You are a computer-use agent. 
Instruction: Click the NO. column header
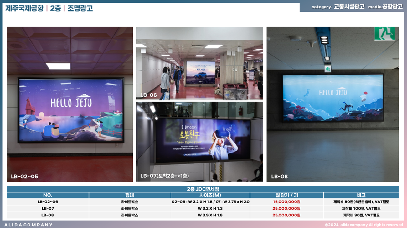point(48,195)
